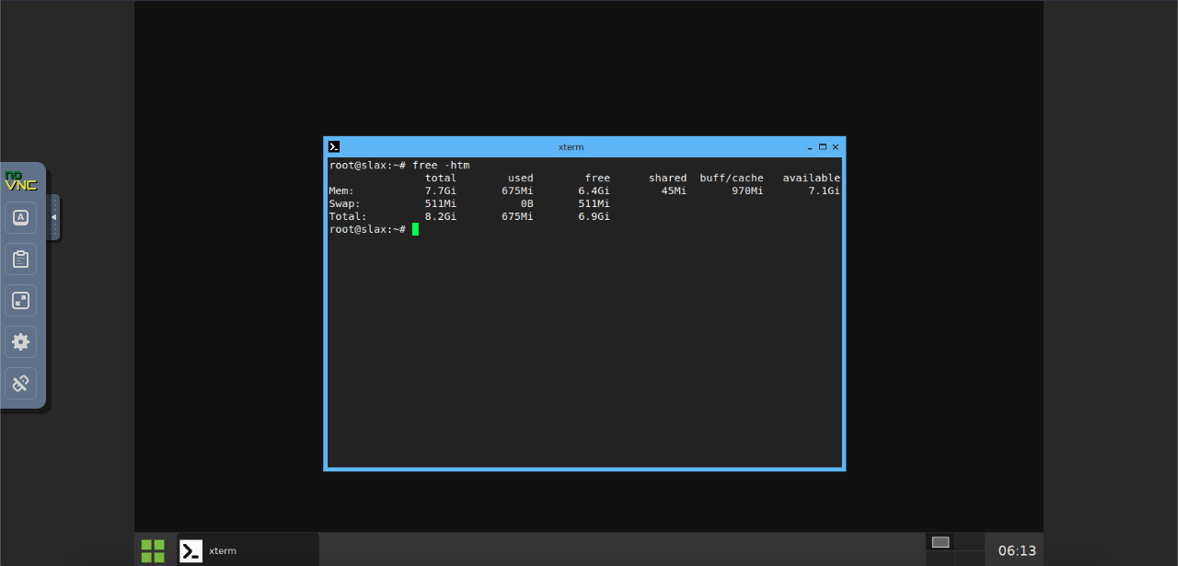Focus the terminal at the green cursor
This screenshot has height=566, width=1178.
(415, 229)
